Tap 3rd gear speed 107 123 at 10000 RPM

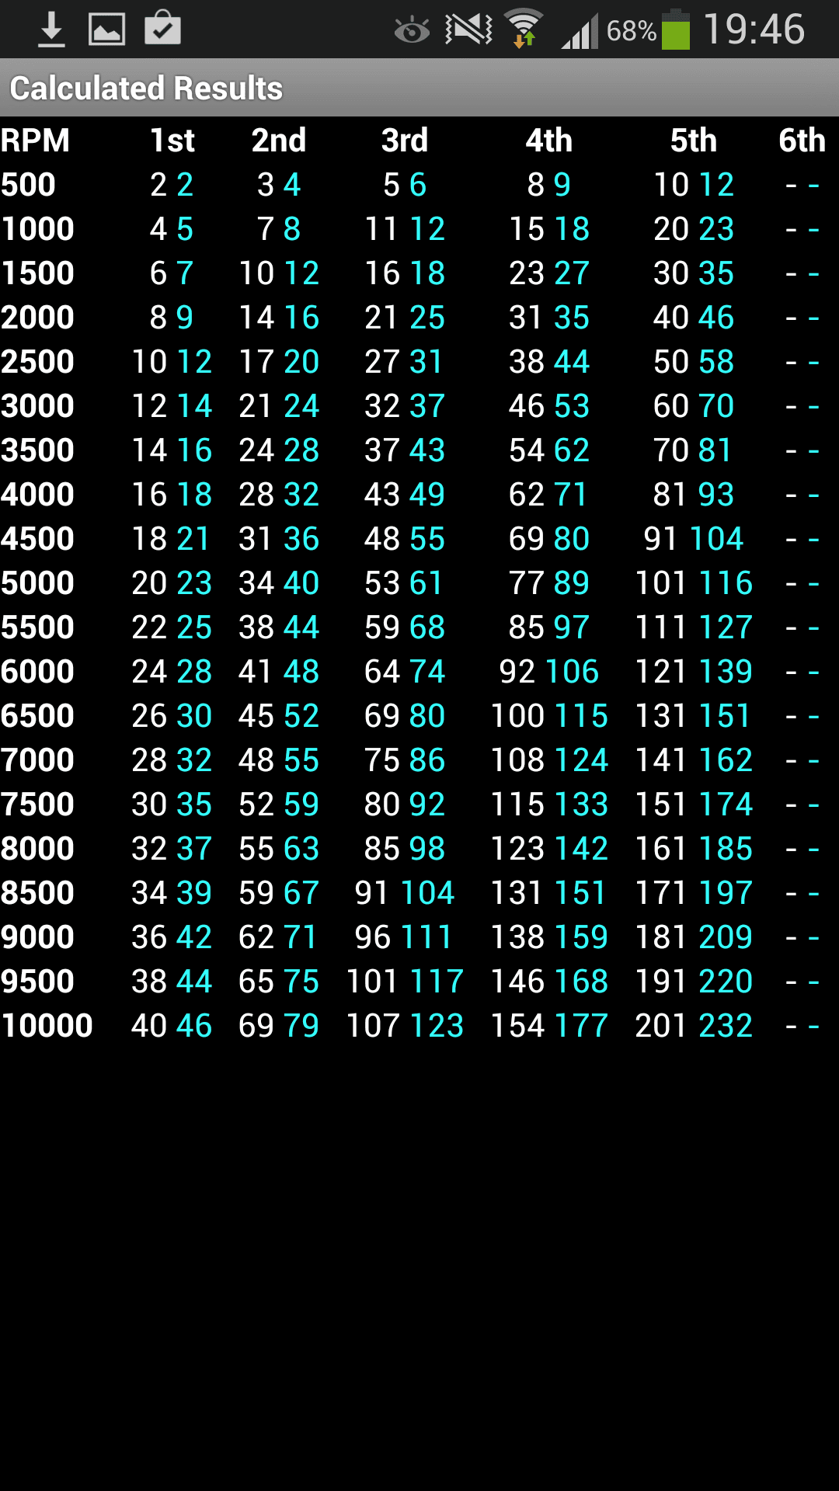click(x=405, y=1026)
